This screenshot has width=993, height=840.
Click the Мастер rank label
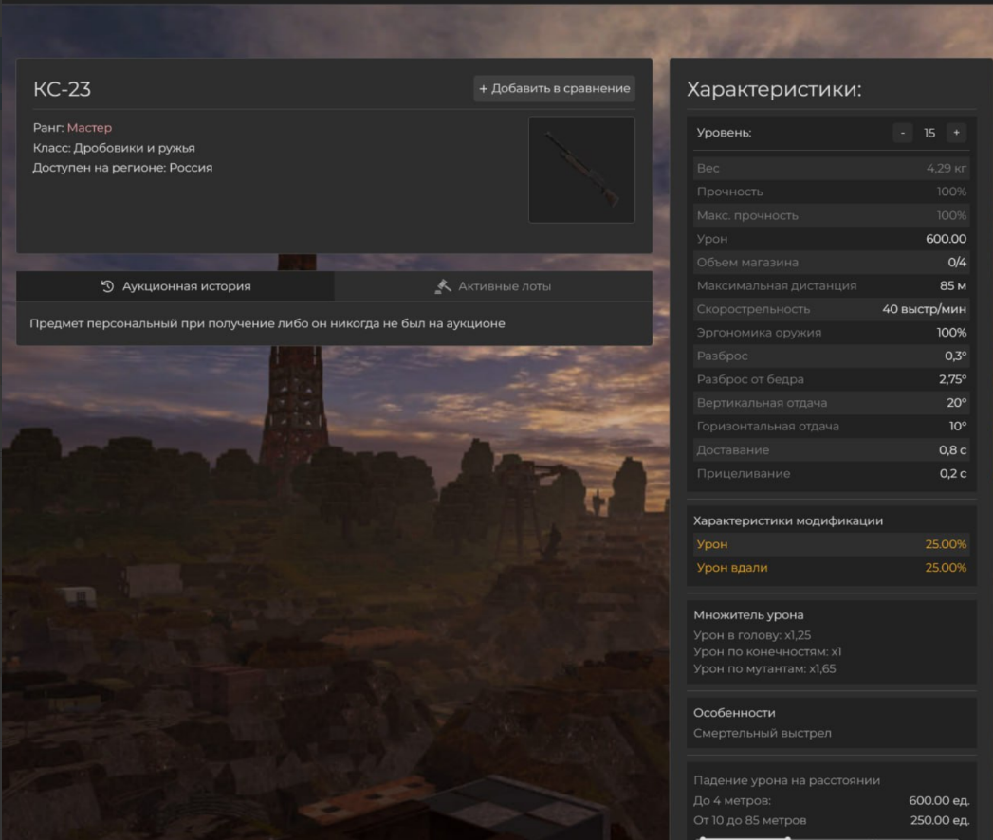pos(89,128)
